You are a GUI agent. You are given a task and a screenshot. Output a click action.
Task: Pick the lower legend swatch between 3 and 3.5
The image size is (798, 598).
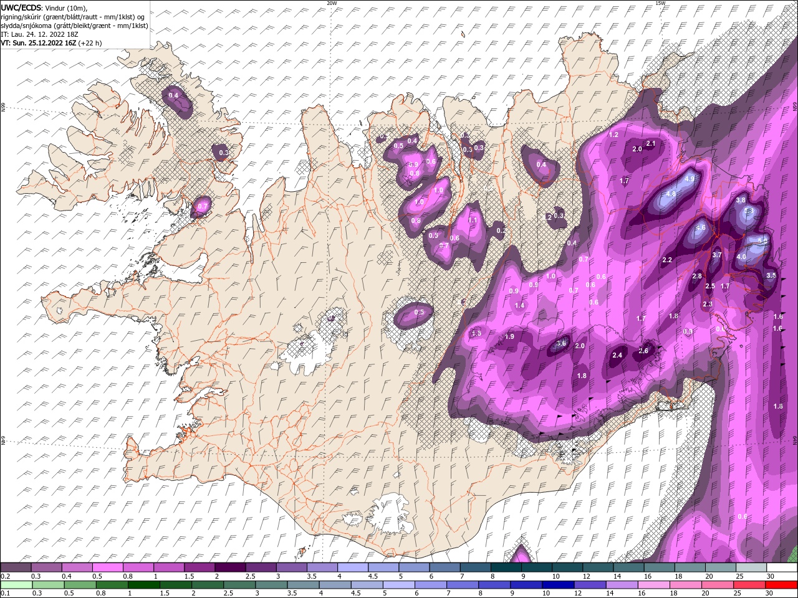(x=271, y=585)
